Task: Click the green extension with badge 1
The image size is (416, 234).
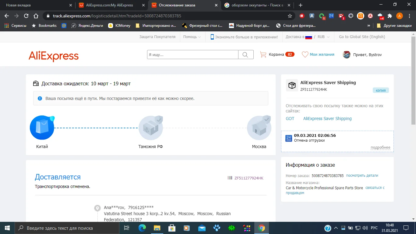Action: pyautogui.click(x=322, y=16)
